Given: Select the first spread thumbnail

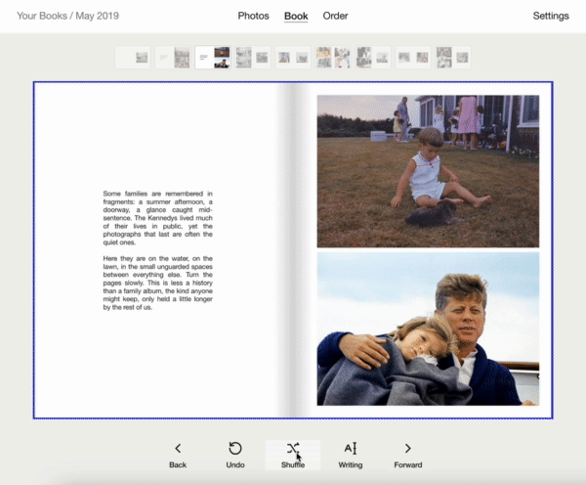Looking at the screenshot, I should (133, 58).
